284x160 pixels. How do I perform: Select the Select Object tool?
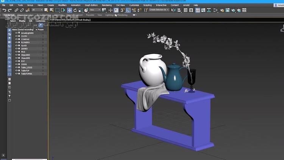click(x=46, y=10)
